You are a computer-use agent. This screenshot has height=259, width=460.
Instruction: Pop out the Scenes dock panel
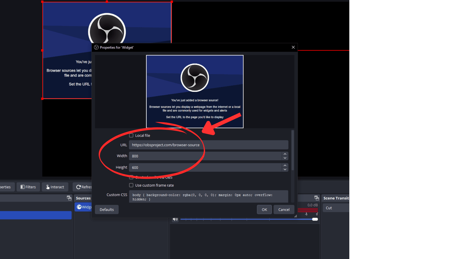[x=69, y=198]
